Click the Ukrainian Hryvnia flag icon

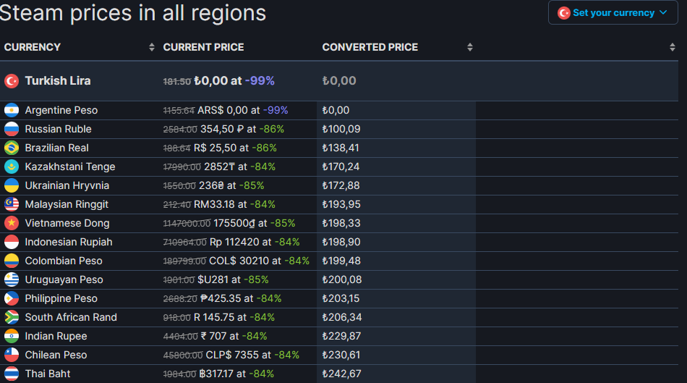[x=12, y=185]
